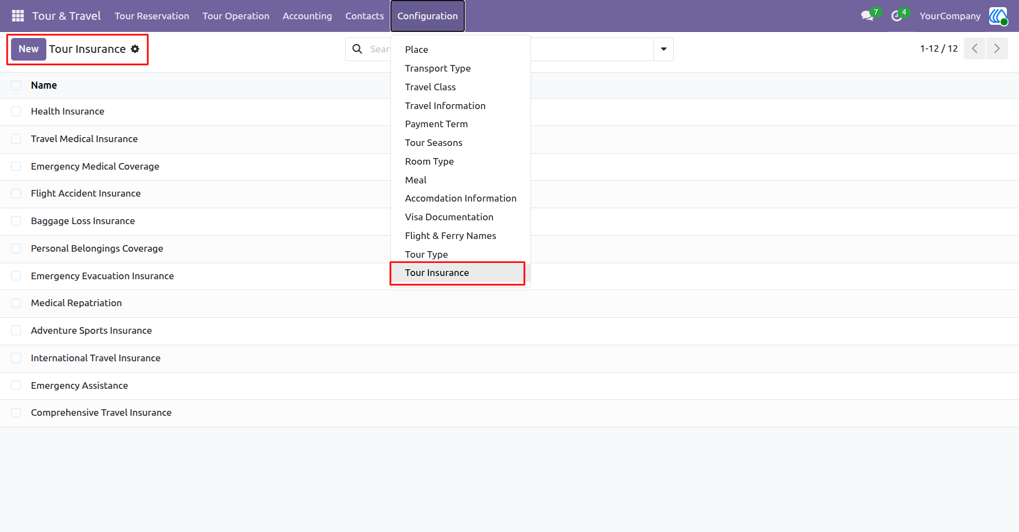Check the Personal Belongings Coverage checkbox
The height and width of the screenshot is (532, 1019).
pos(16,248)
